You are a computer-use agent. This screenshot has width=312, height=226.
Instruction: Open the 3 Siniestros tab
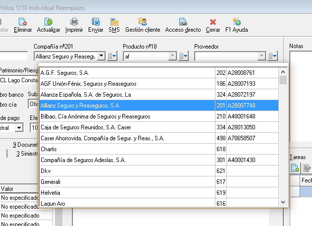point(27,154)
